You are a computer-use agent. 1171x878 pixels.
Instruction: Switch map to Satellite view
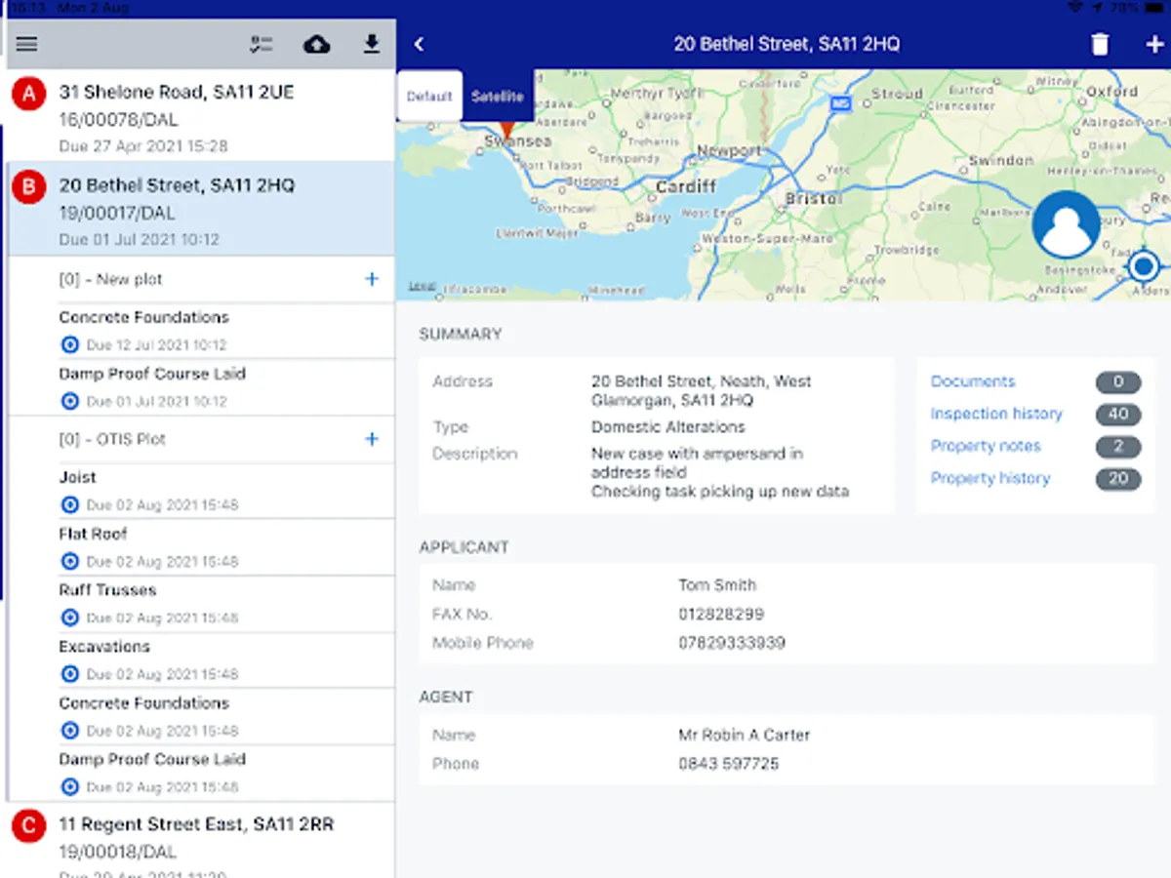[x=498, y=97]
